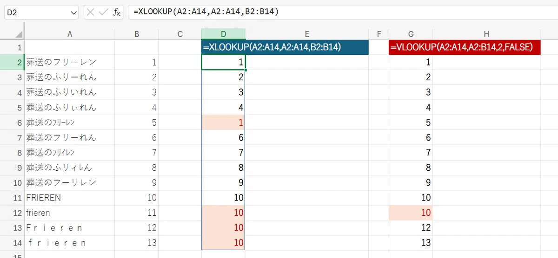The height and width of the screenshot is (258, 558).
Task: Select cell D7 with value 6
Action: (224, 137)
